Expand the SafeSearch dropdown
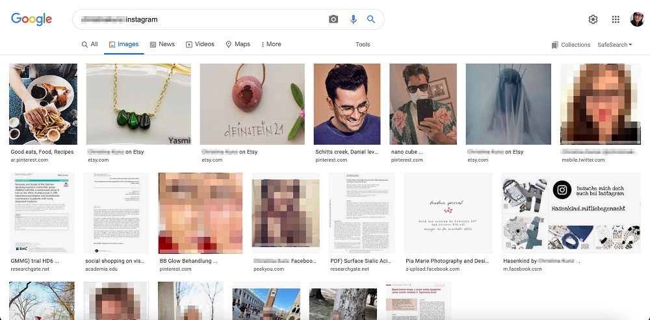This screenshot has width=650, height=320. coord(614,45)
